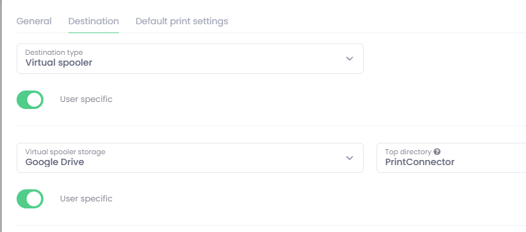Focus the Top directory input field
Viewport: 526px width, 232px height.
tap(451, 158)
